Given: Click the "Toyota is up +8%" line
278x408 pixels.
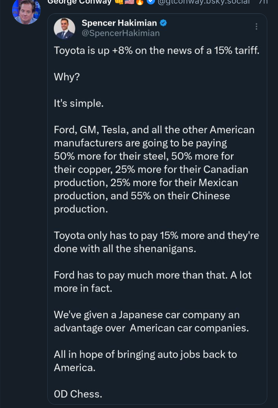Looking at the screenshot, I should click(x=157, y=50).
